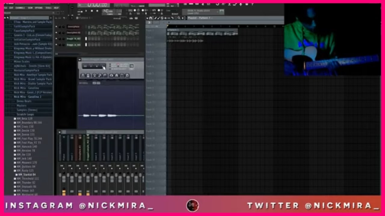385x216 pixels.
Task: Click the transport Play button
Action: pos(86,11)
